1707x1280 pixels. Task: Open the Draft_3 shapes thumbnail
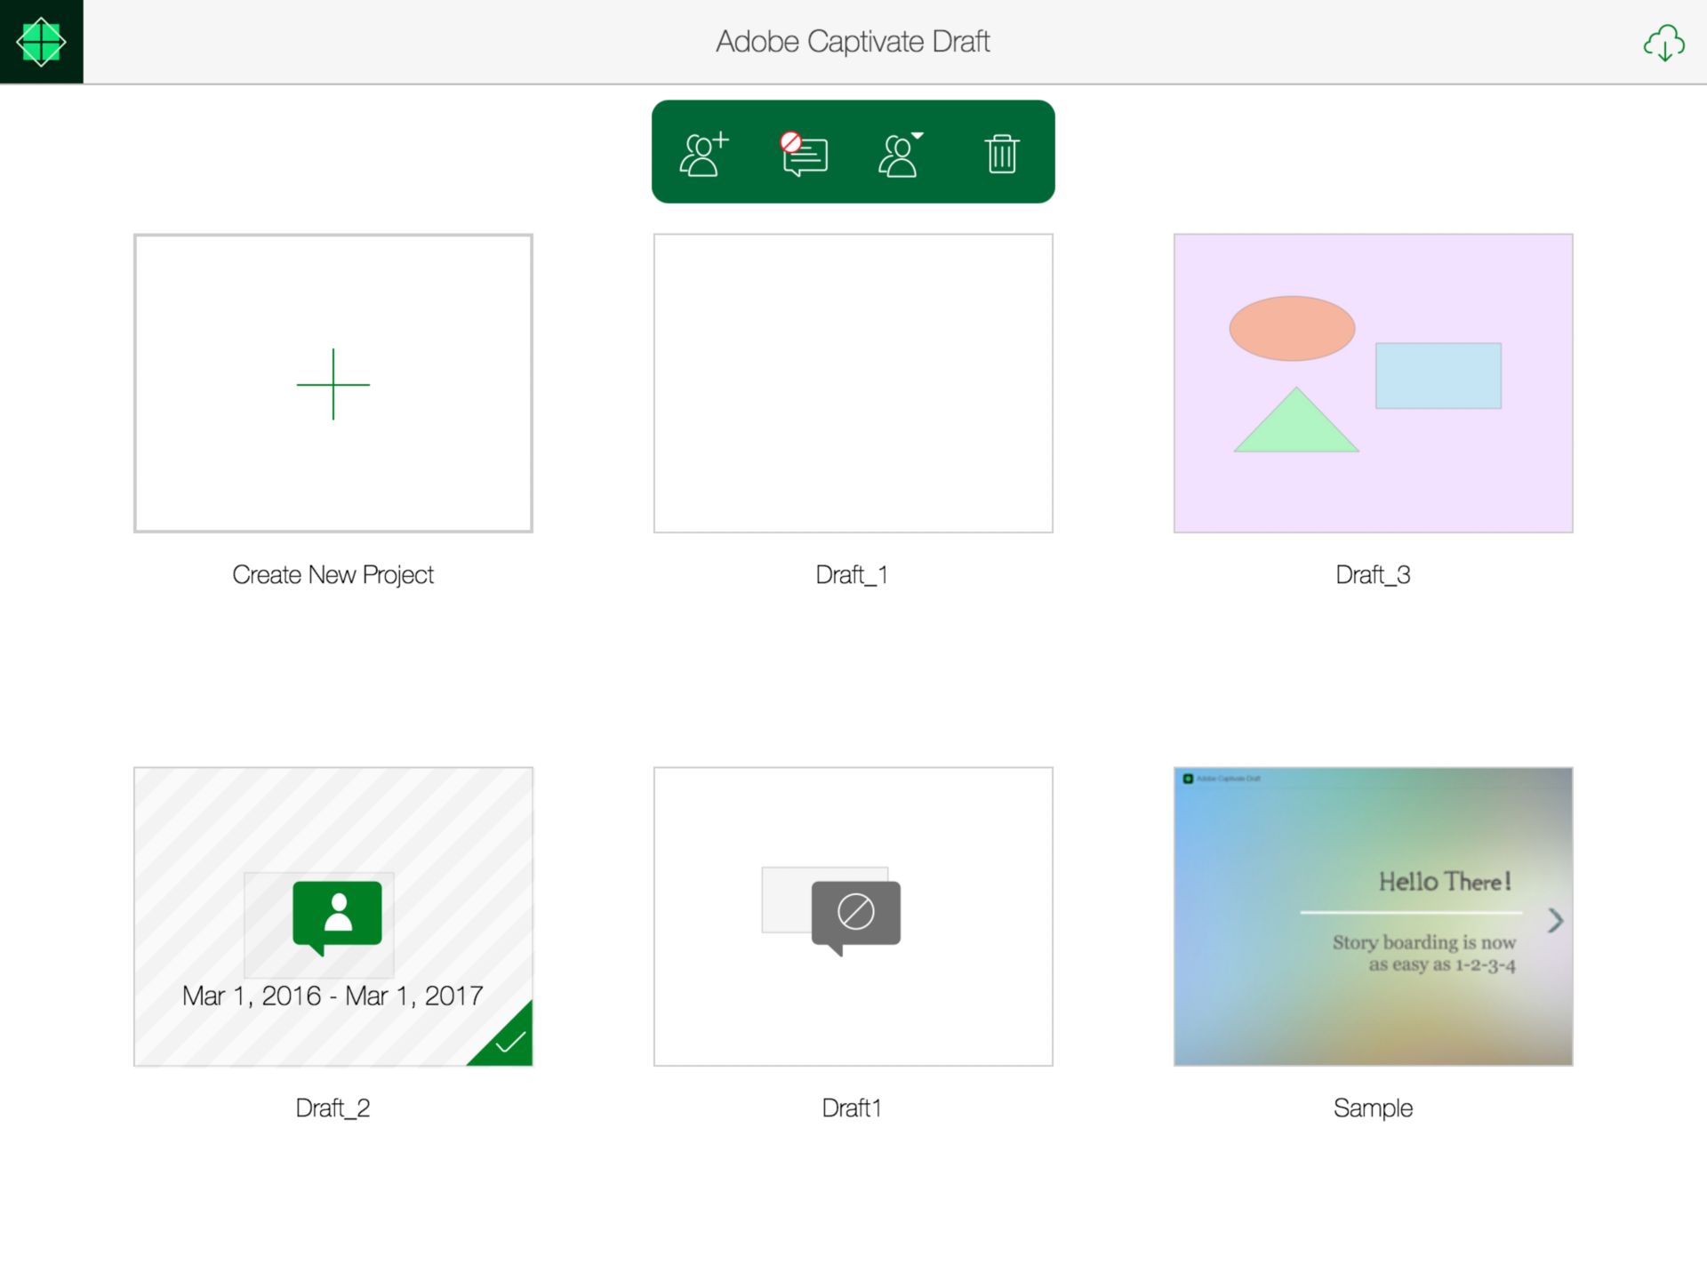(1373, 383)
